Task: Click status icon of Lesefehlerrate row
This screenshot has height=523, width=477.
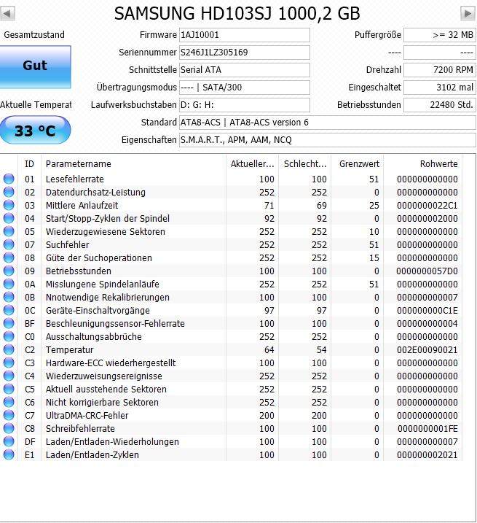Action: (x=9, y=179)
